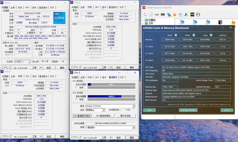Open the Report page icon in AIDA64 toolbar
Image resolution: width=238 pixels, height=142 pixels.
[x=151, y=14]
